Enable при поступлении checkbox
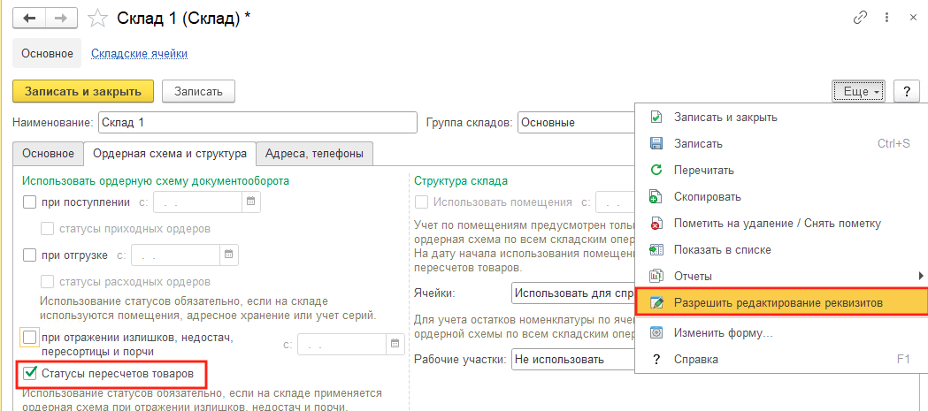Screen dimensions: 928x411 click(29, 202)
